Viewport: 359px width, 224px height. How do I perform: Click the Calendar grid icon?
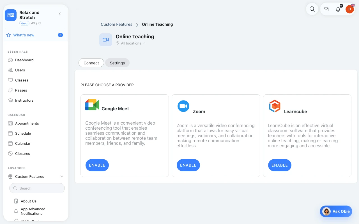(x=10, y=143)
